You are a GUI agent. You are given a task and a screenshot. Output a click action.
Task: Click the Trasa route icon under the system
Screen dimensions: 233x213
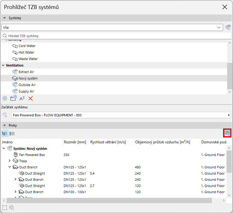point(16,161)
